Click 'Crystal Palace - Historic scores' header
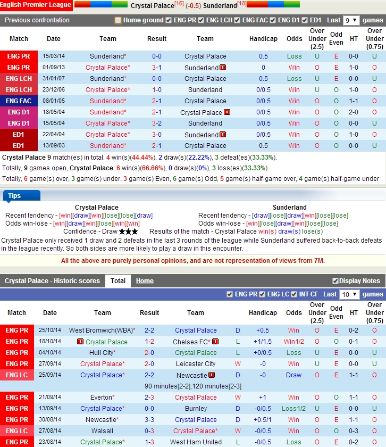The height and width of the screenshot is (447, 386). point(52,281)
